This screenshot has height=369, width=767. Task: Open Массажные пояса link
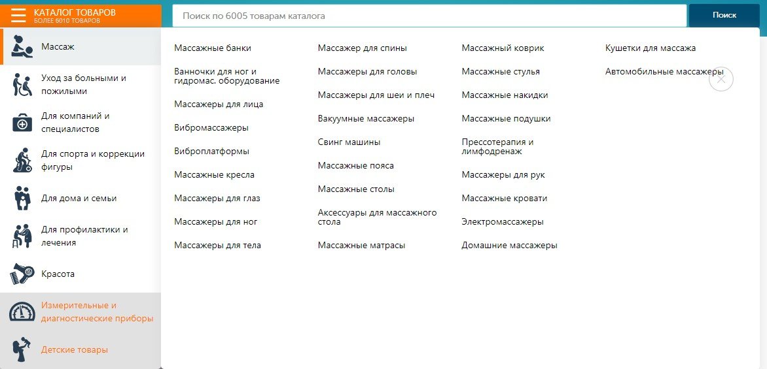(355, 165)
